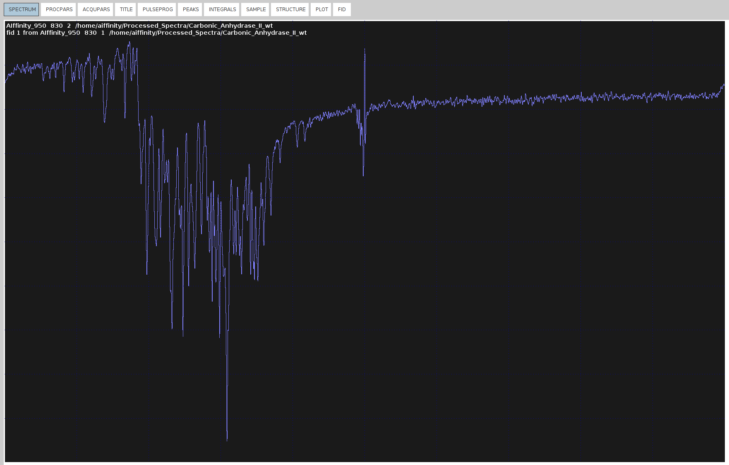
Task: Open the PLOT tab
Action: coord(321,10)
